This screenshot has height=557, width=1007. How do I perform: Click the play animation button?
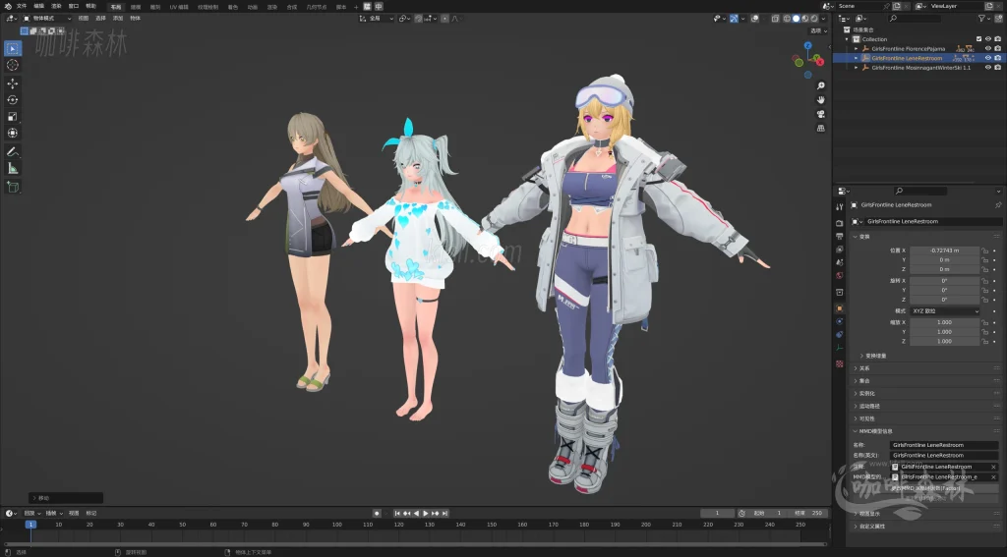[426, 514]
